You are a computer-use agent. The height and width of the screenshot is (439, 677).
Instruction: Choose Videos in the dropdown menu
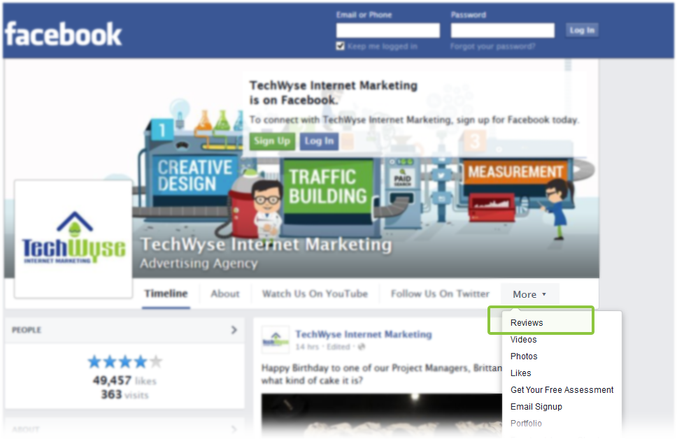[x=523, y=340]
